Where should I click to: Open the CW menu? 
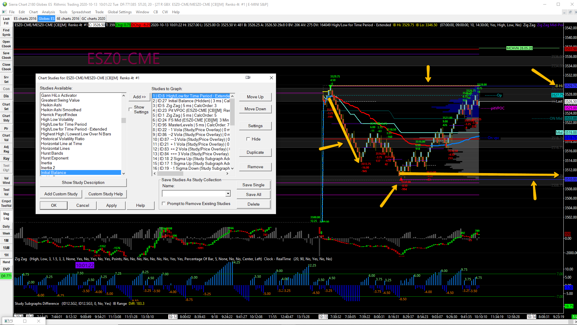165,12
